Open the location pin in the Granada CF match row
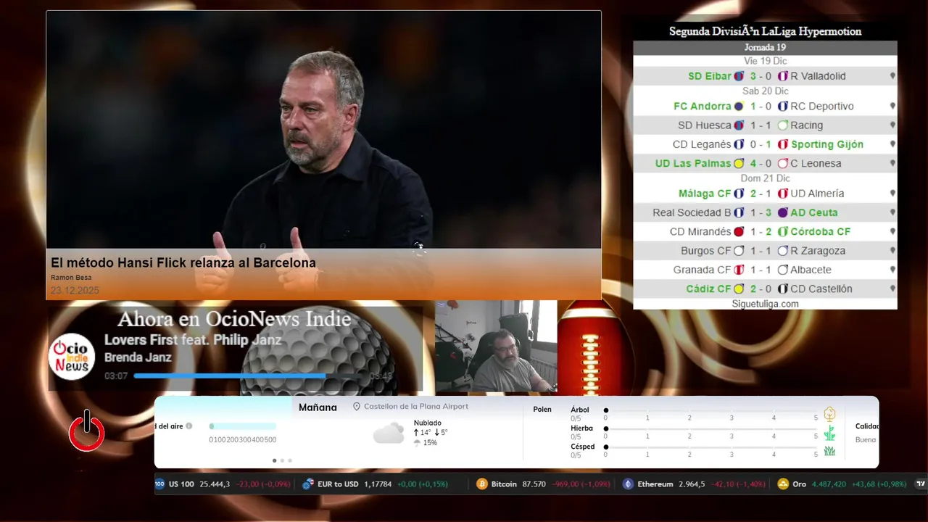 (x=892, y=270)
